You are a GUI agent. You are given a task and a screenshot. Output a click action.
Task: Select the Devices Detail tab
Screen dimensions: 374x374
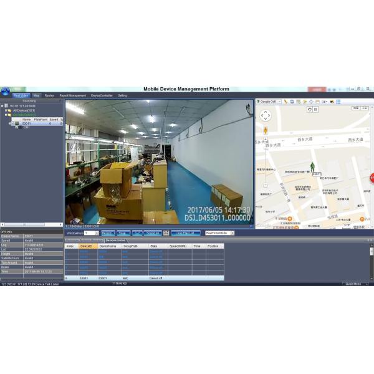pos(115,241)
